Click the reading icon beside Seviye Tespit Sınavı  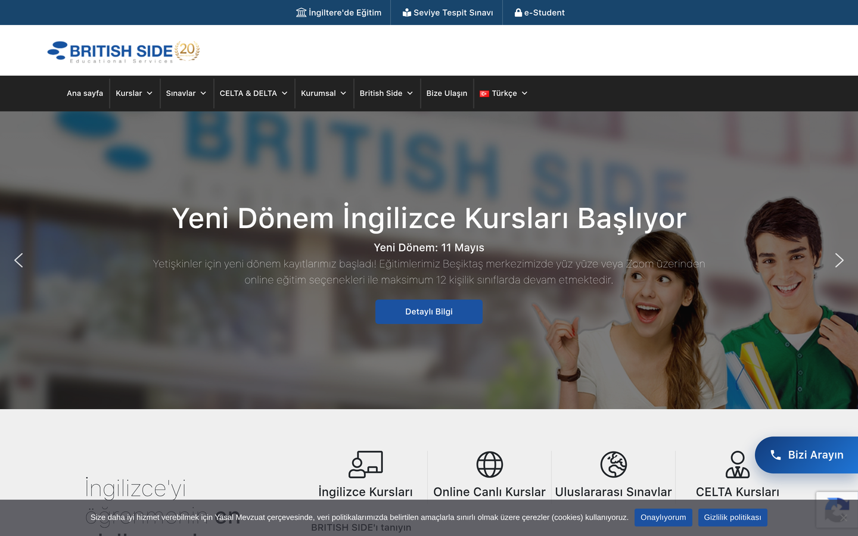point(407,13)
